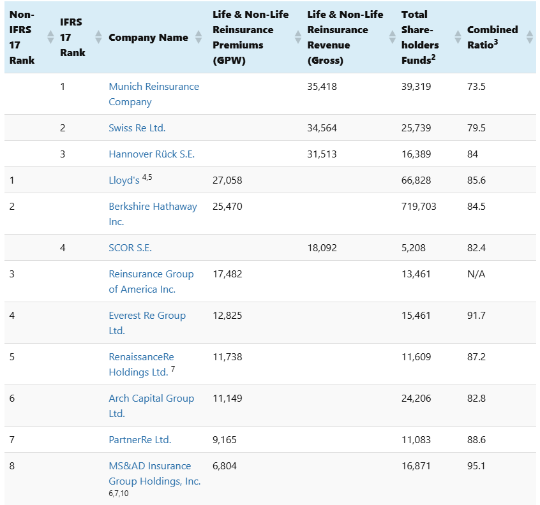Screen dimensions: 540x505
Task: Select the 82.8 combined ratio value
Action: (476, 399)
